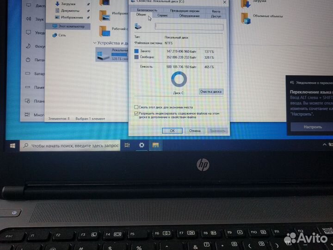The image size is (333, 250).
Task: Open the Windows Start menu
Action: point(12,146)
